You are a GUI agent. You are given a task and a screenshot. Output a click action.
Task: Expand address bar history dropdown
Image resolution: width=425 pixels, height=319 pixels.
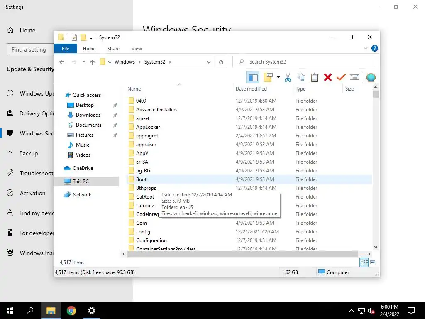pyautogui.click(x=208, y=62)
